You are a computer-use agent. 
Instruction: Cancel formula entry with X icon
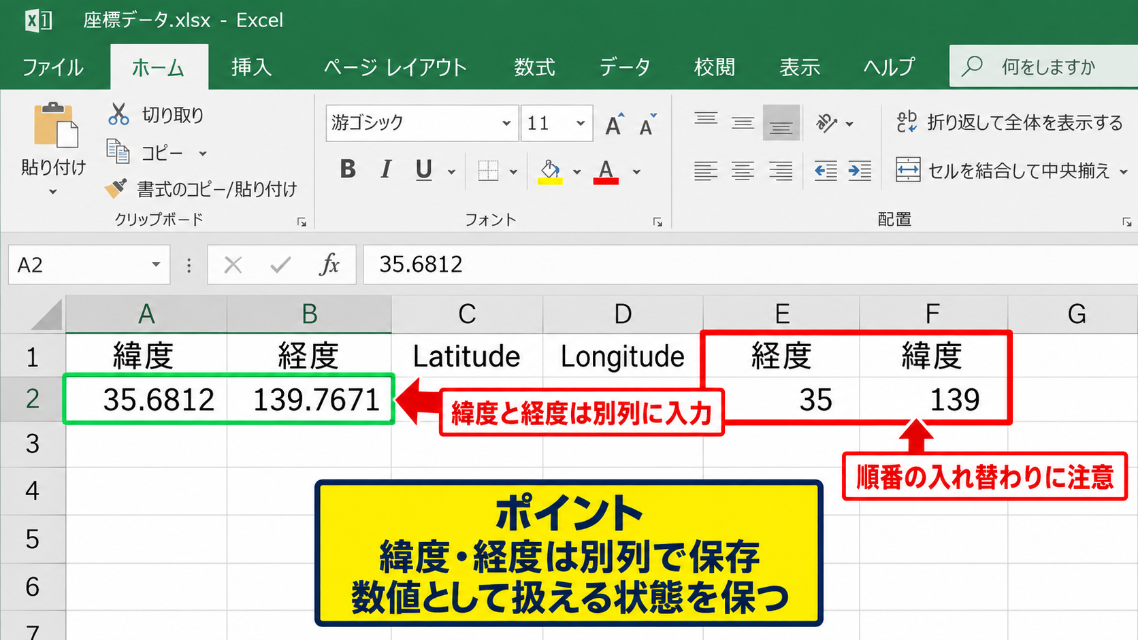pyautogui.click(x=233, y=265)
